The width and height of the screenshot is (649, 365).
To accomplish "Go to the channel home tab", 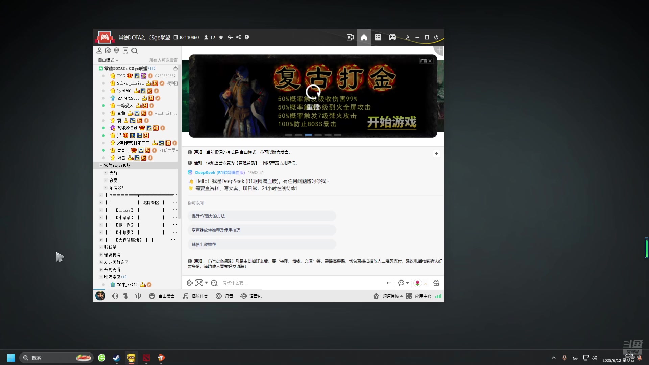I will click(364, 37).
